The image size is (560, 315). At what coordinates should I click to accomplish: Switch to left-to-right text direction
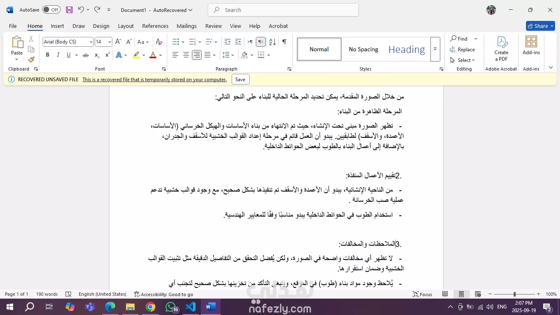(250, 42)
